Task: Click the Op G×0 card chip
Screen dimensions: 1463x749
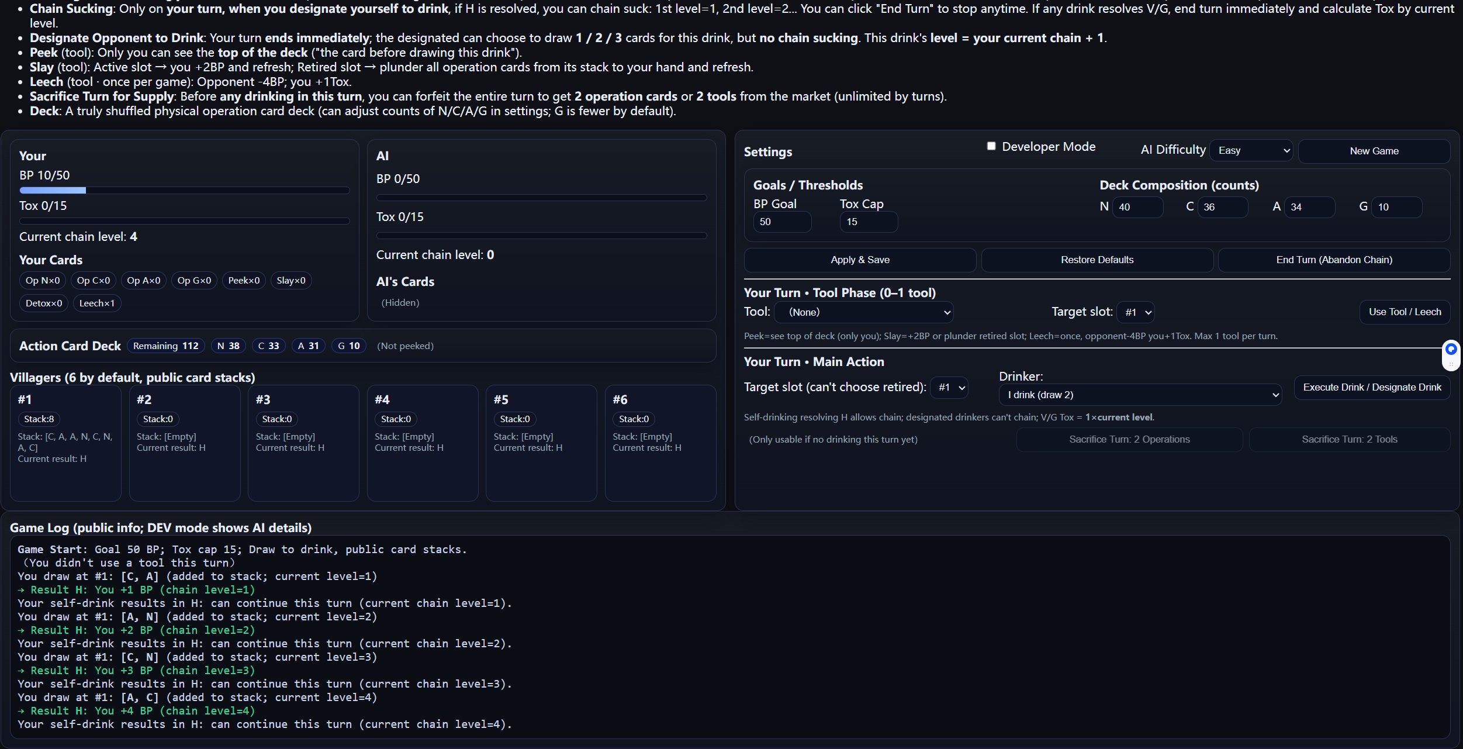Action: 194,281
